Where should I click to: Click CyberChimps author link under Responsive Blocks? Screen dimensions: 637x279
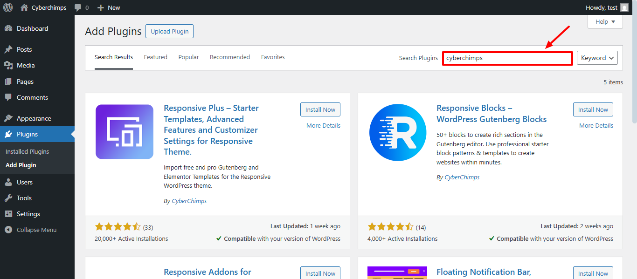(462, 177)
